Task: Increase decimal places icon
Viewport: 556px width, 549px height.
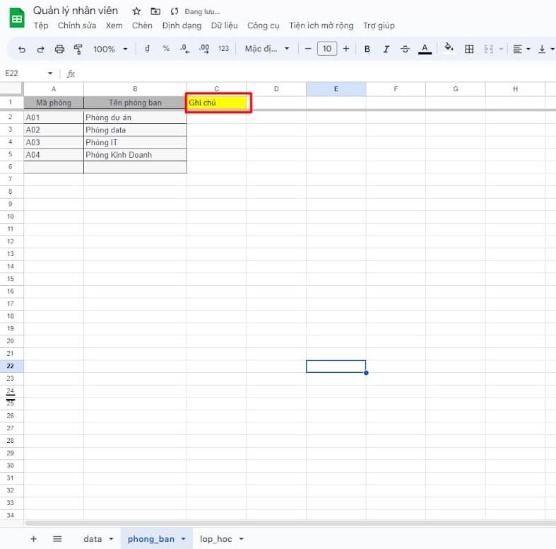Action: [204, 49]
